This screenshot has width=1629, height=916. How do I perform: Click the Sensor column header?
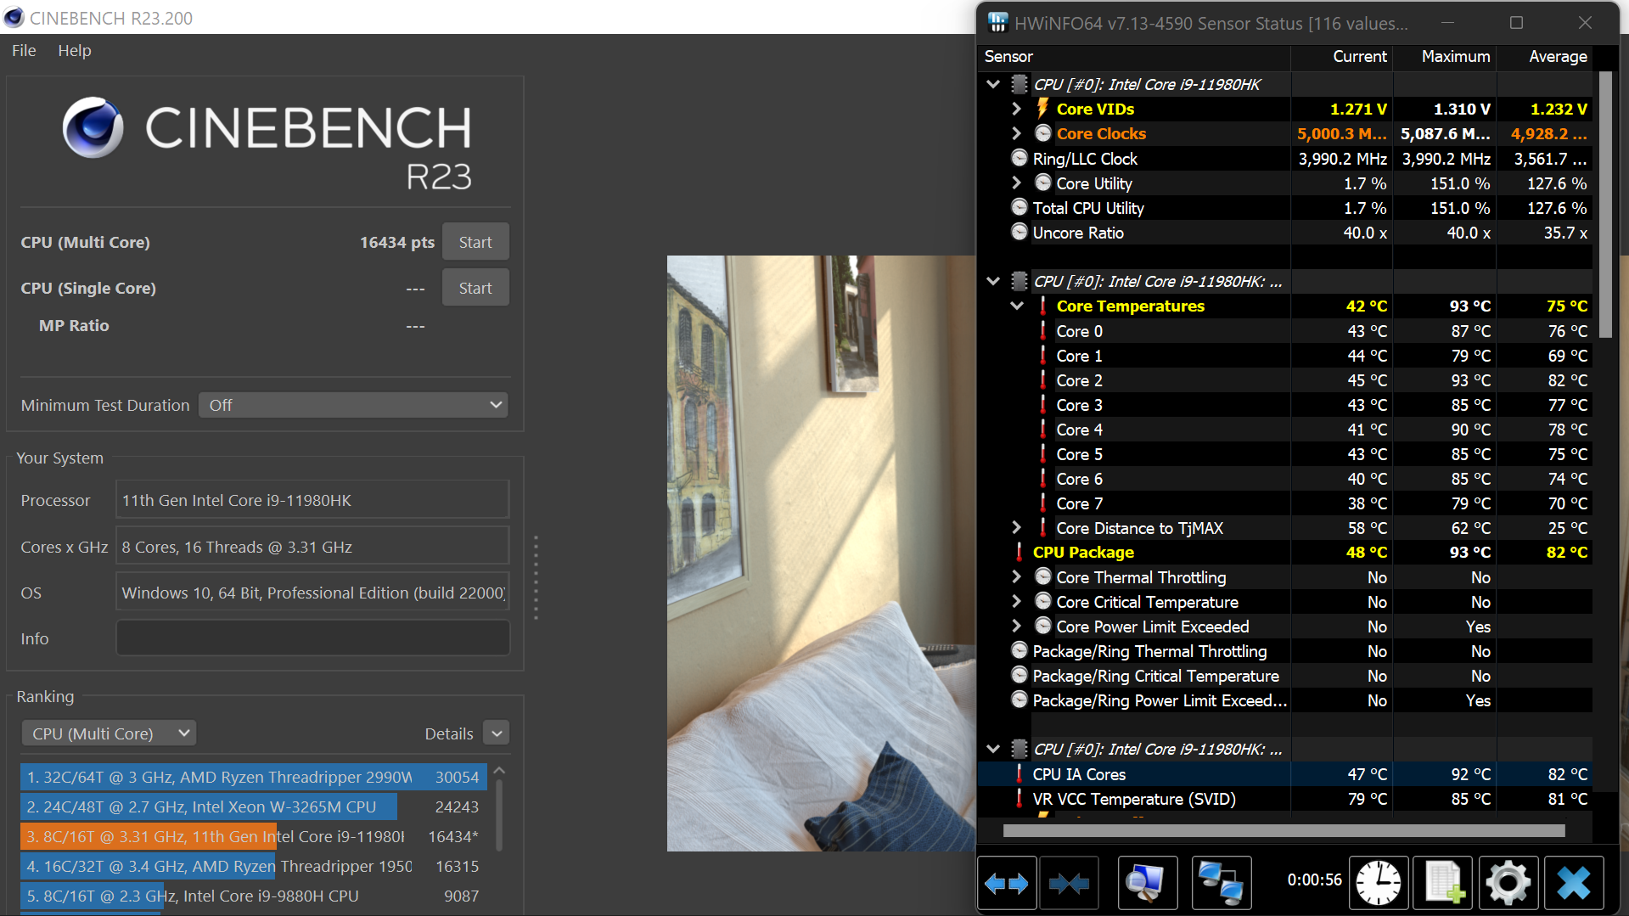(x=1008, y=56)
